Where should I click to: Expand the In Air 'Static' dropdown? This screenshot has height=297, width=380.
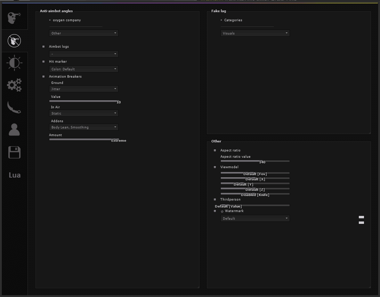pyautogui.click(x=84, y=113)
